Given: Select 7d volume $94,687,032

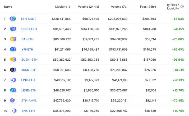Looking at the screenshot, I should pyautogui.click(x=119, y=39).
